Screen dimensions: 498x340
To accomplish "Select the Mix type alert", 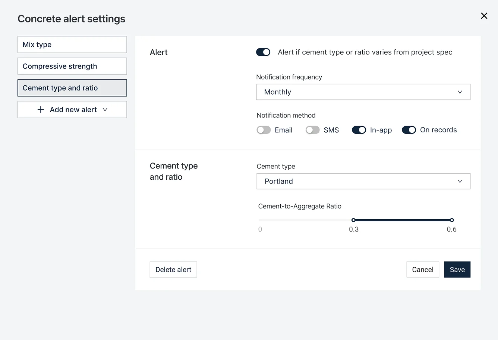I will point(72,44).
